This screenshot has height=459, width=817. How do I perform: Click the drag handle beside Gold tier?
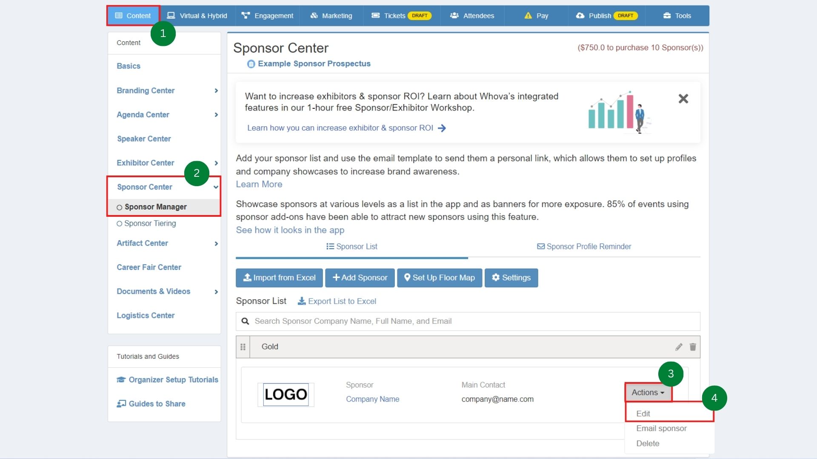[x=243, y=347]
